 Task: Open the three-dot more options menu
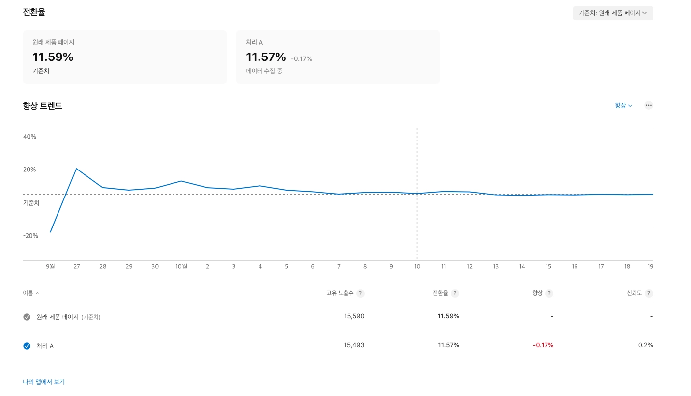tap(648, 105)
